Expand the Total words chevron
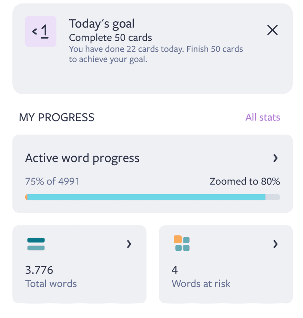The height and width of the screenshot is (318, 303). tap(129, 244)
